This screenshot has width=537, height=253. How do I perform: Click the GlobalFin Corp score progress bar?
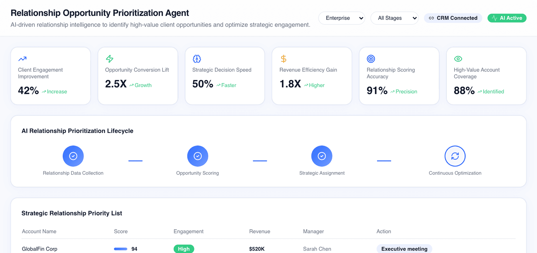pos(121,249)
